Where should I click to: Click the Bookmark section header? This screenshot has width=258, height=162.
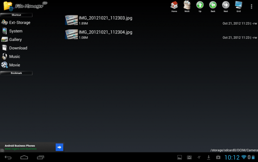click(16, 73)
